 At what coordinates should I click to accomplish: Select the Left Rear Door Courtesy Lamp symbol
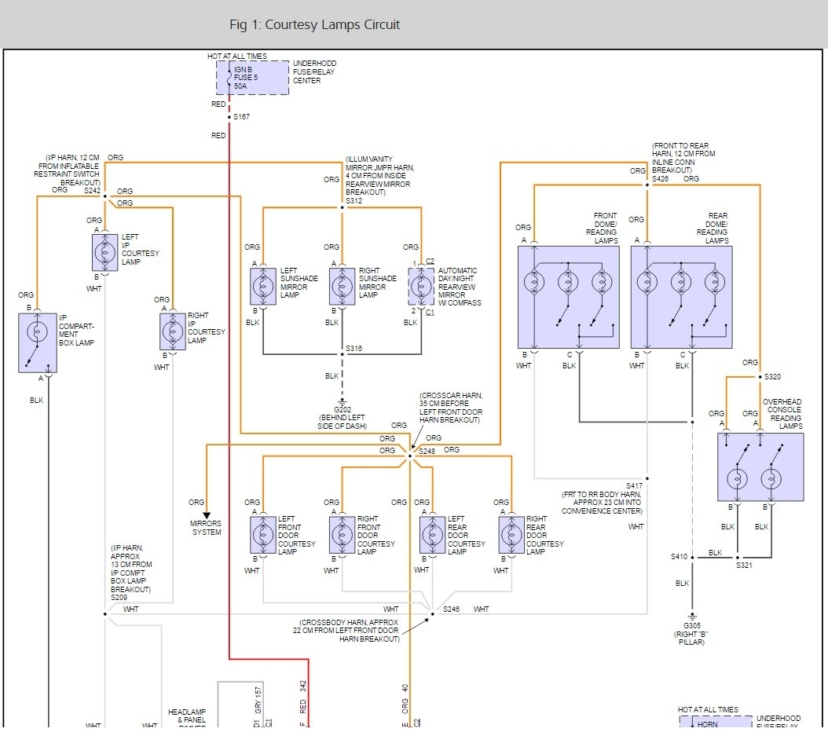(433, 535)
